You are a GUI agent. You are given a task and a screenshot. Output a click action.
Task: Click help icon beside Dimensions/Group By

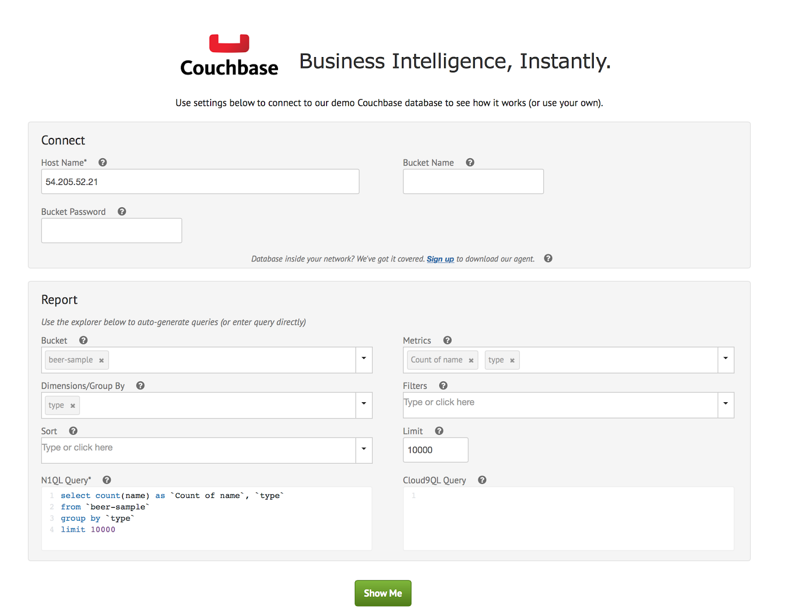(x=140, y=385)
